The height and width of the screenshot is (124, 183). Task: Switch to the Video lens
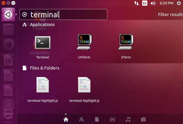(112, 119)
